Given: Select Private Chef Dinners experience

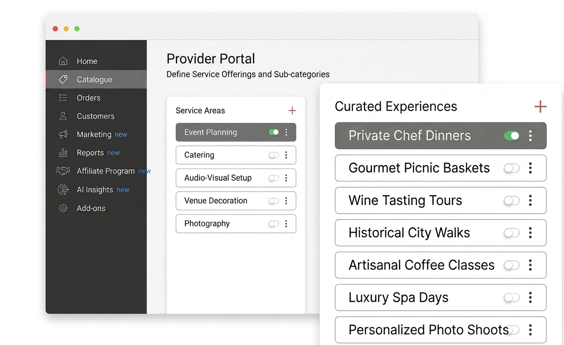Looking at the screenshot, I should [x=440, y=136].
